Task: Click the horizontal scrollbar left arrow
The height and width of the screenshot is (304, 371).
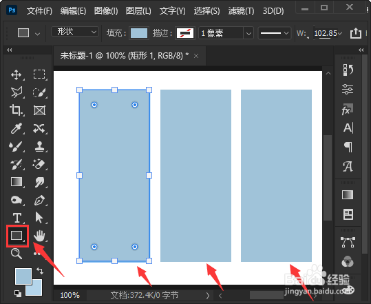Action: (x=220, y=296)
